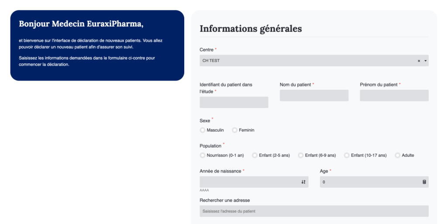Choose Enfant (10-17 ans) population option

coord(347,156)
